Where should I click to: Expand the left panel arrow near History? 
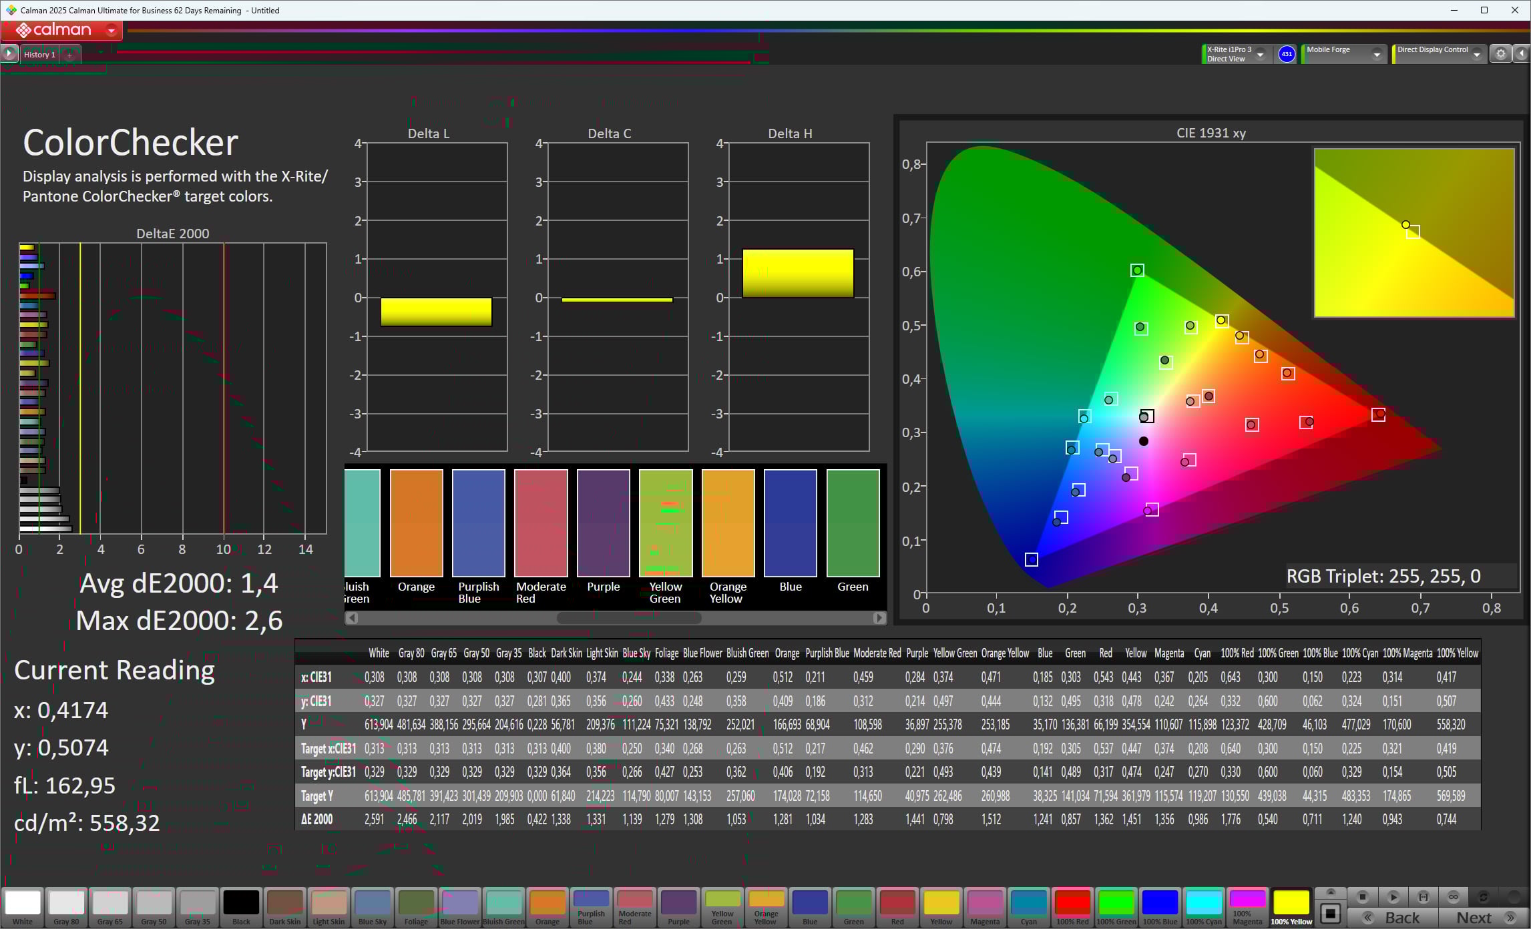9,53
